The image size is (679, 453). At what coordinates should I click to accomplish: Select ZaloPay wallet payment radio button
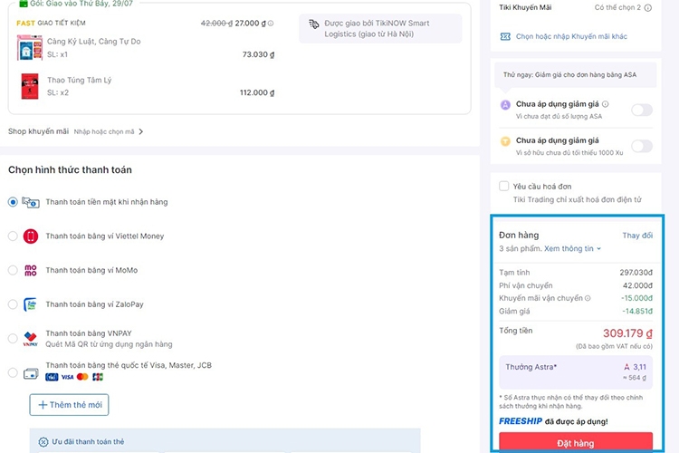(x=13, y=304)
